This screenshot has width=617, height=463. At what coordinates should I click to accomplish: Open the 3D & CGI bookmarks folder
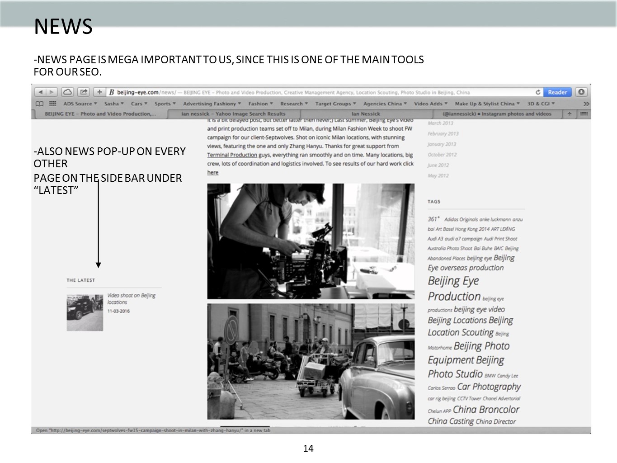[541, 104]
